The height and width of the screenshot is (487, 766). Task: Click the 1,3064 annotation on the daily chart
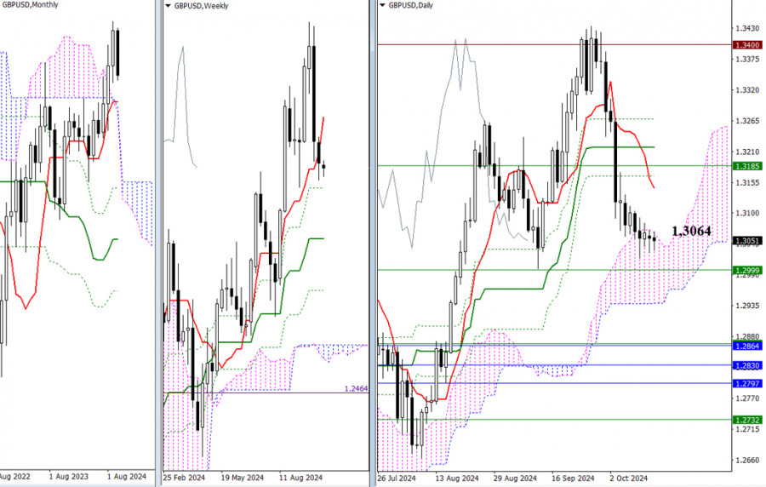[691, 231]
